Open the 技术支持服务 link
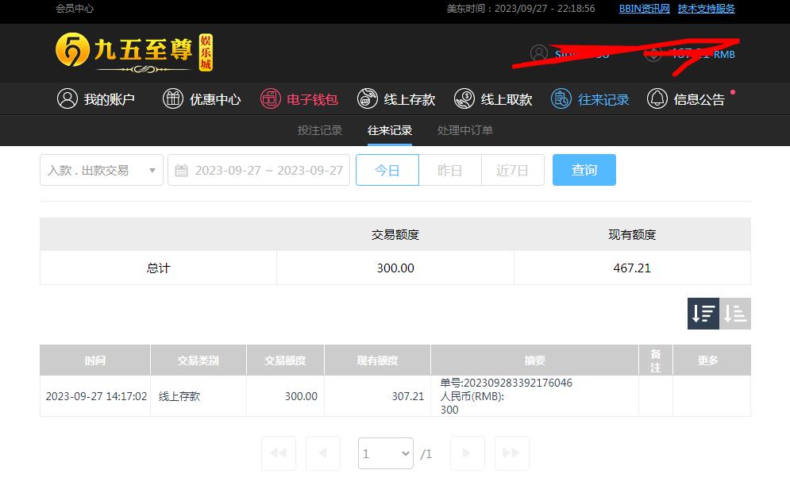Viewport: 790px width, 501px height. tap(707, 9)
